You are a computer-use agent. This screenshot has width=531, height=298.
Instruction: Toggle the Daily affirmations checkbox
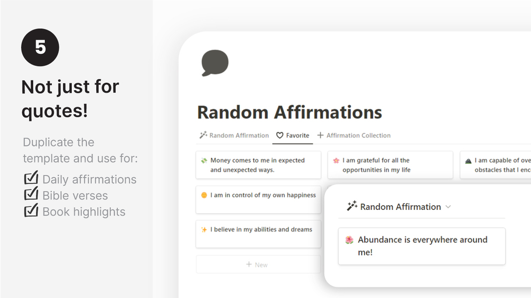pos(31,178)
